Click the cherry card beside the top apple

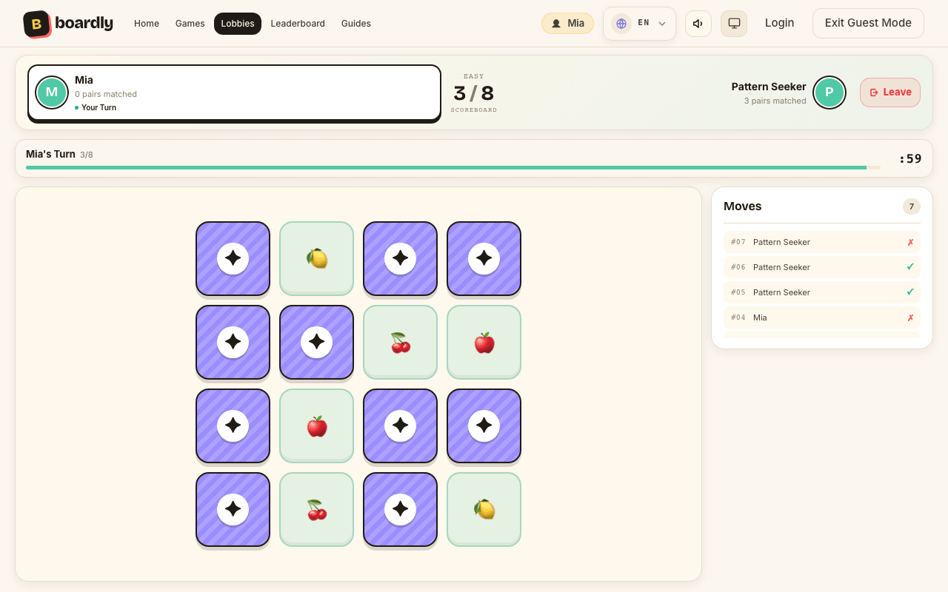pos(401,342)
